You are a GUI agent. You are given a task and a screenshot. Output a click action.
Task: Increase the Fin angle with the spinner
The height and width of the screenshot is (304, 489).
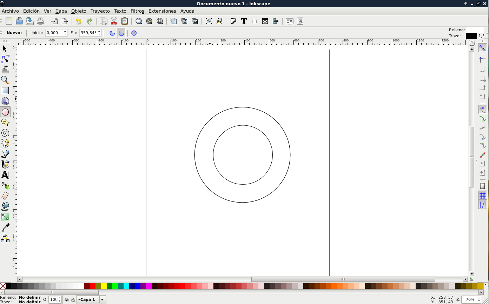click(99, 31)
